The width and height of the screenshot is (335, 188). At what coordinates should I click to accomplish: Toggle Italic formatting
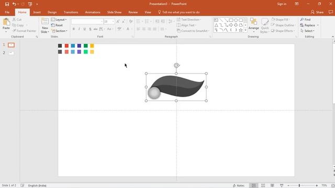pos(79,29)
